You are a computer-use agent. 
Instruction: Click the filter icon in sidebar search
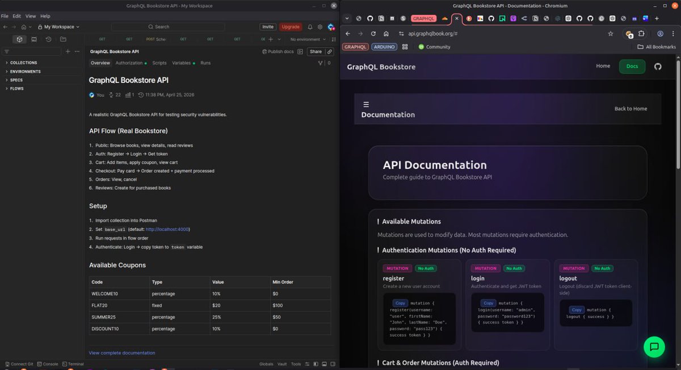tap(7, 51)
